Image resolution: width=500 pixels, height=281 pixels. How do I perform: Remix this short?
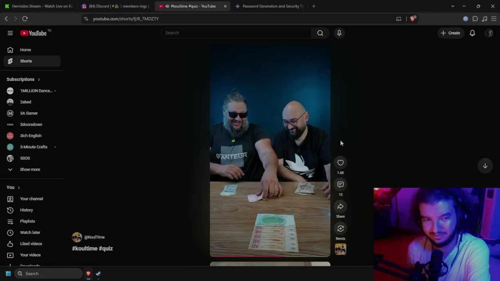[x=341, y=229]
